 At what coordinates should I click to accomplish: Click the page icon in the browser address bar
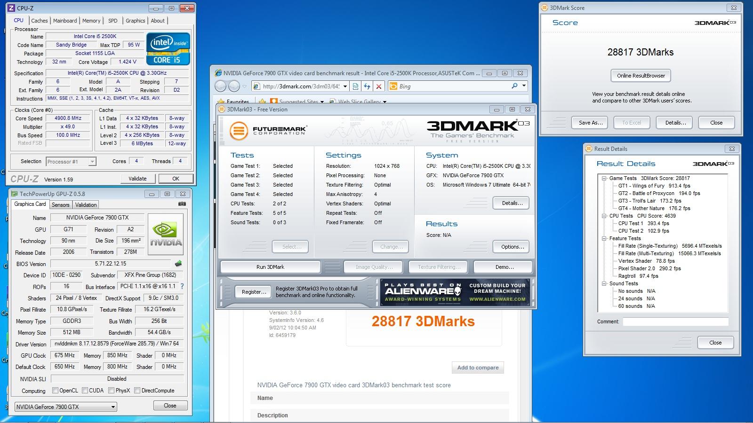[x=256, y=86]
